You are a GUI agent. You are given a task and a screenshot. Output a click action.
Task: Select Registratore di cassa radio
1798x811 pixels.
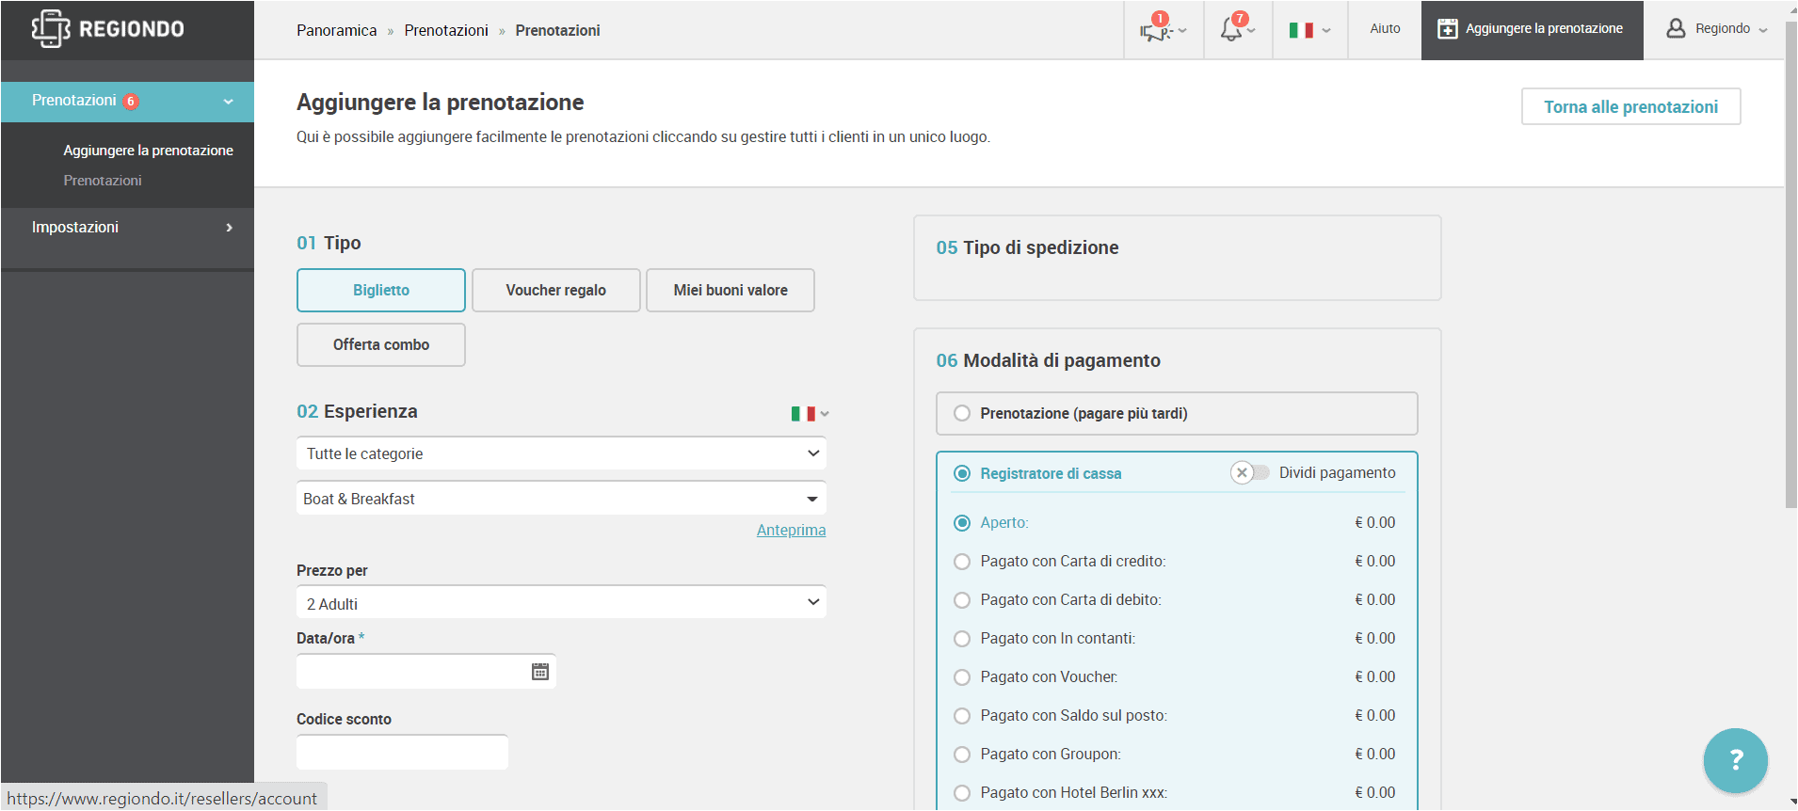click(x=962, y=473)
